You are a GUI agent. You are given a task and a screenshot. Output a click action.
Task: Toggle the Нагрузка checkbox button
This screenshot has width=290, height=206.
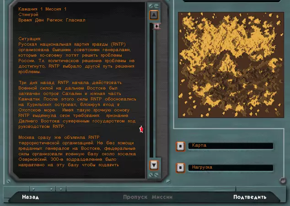pyautogui.click(x=180, y=168)
